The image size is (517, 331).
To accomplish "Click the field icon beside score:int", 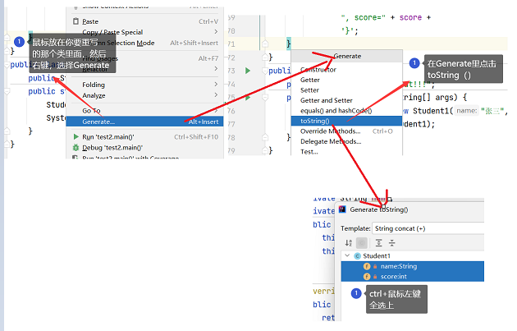I will (367, 277).
